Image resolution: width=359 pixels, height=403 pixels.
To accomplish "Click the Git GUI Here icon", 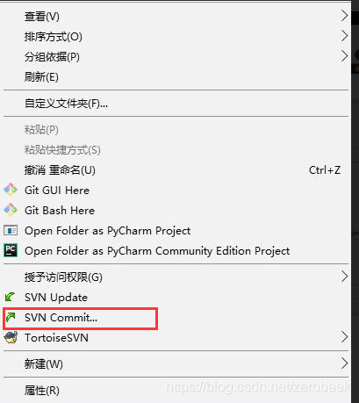I will 11,191.
